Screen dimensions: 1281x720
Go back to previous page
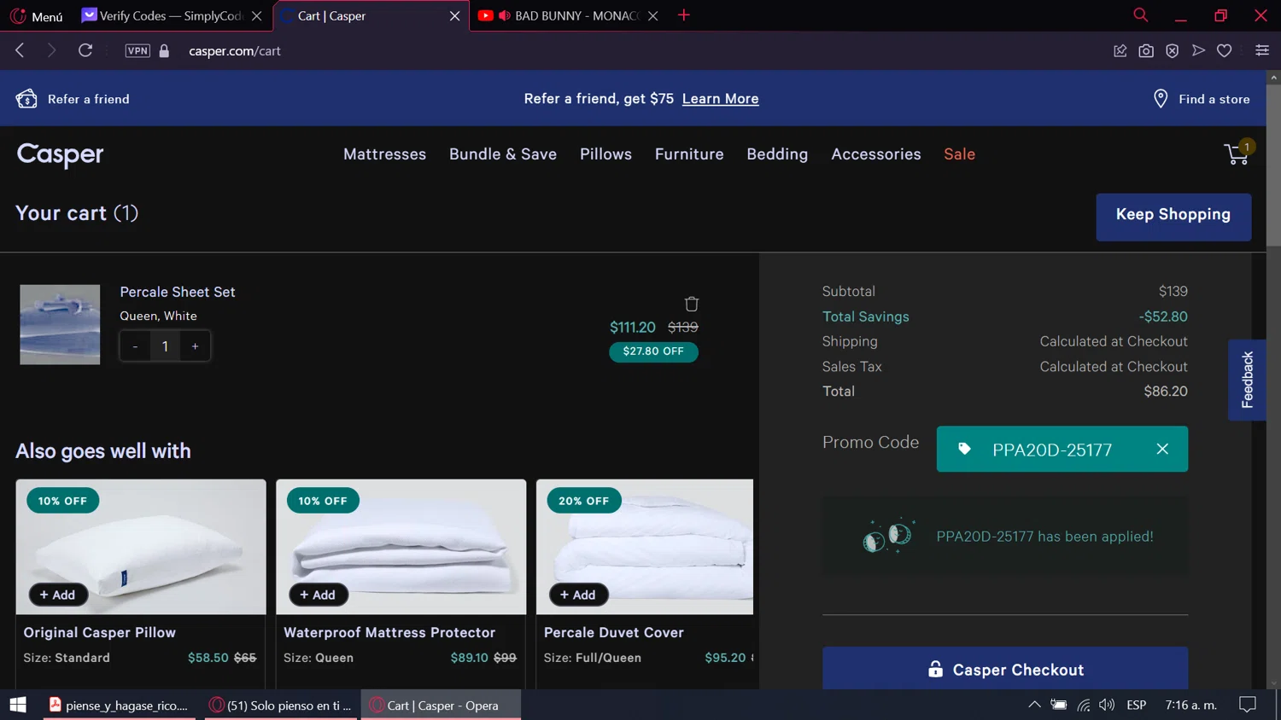coord(20,50)
